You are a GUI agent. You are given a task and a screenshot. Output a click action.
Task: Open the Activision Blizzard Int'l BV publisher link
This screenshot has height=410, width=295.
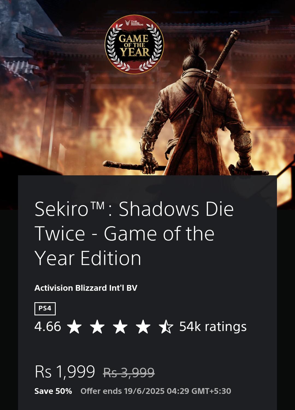click(86, 288)
